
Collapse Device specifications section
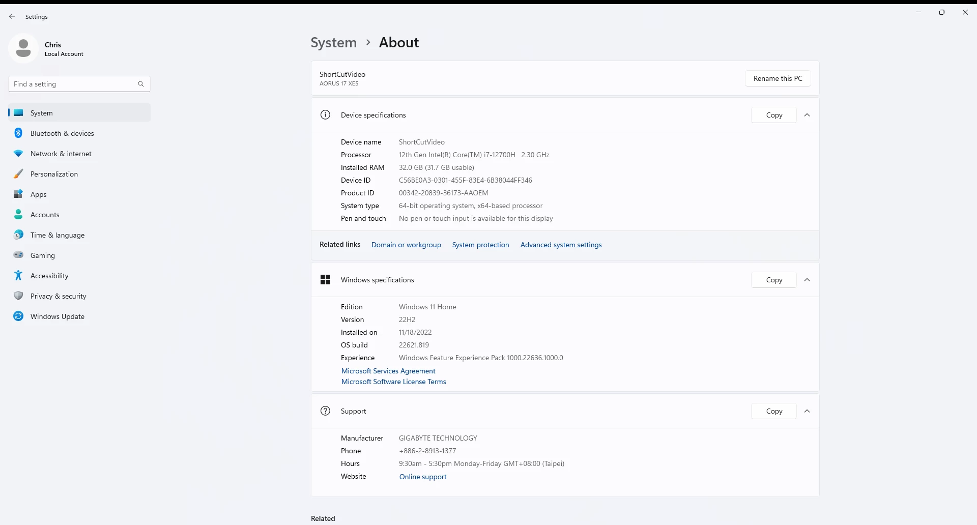tap(807, 115)
